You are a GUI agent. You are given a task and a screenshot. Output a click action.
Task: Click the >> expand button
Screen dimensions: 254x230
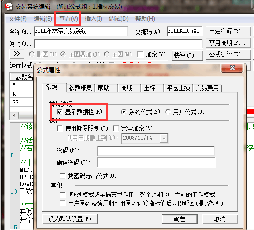coord(17,54)
